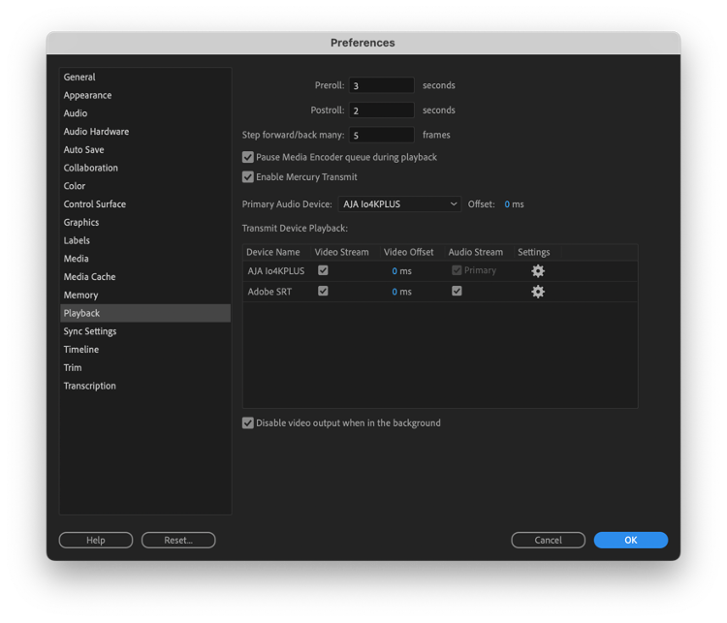Viewport: 727px width, 623px height.
Task: Toggle Audio Stream checkbox for Adobe SRT
Action: (457, 291)
